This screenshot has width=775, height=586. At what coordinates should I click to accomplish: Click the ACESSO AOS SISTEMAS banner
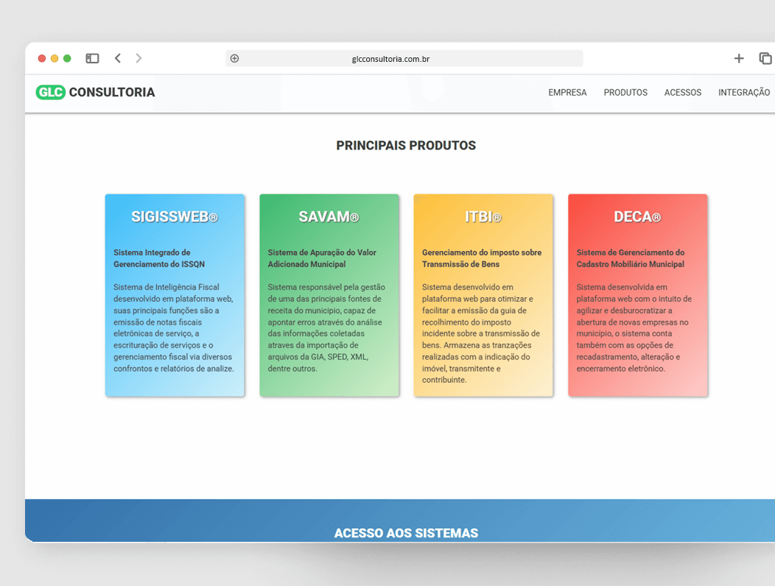click(x=406, y=532)
